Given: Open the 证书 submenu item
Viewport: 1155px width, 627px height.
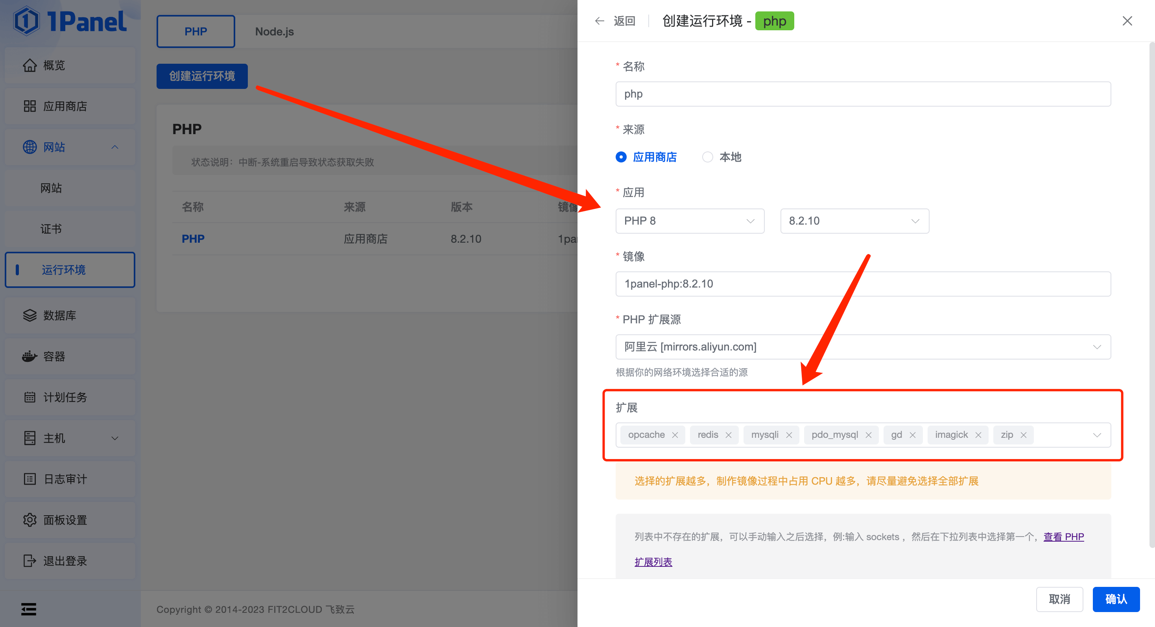Looking at the screenshot, I should (70, 229).
